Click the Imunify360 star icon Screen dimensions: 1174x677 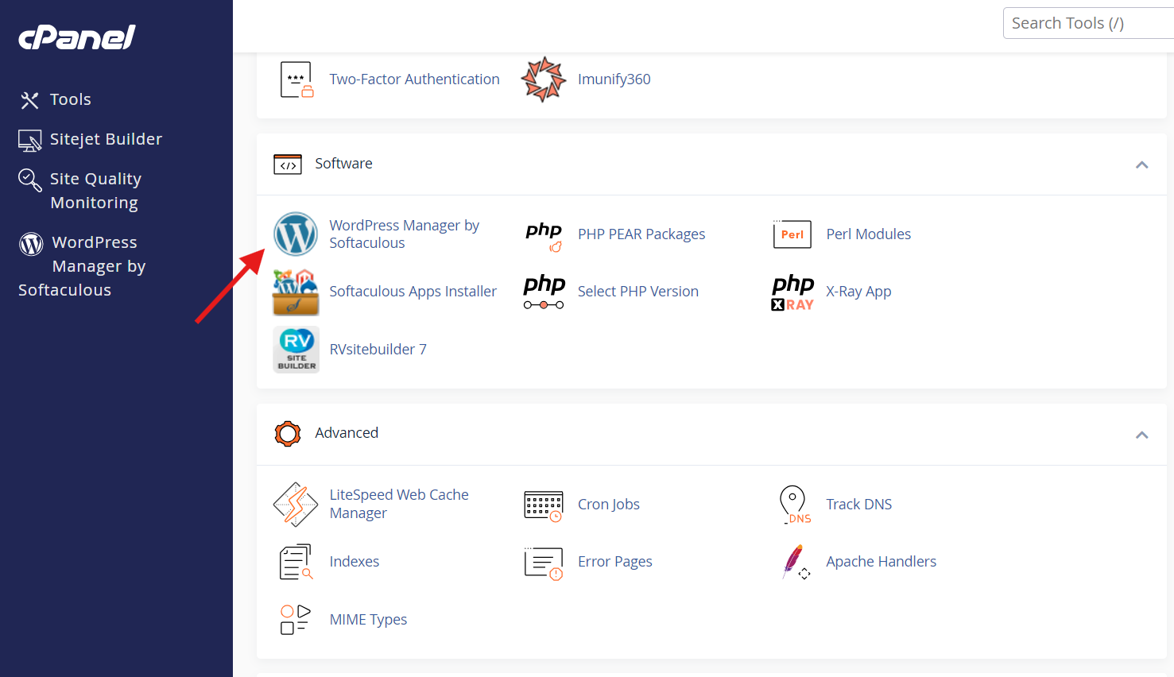(544, 79)
